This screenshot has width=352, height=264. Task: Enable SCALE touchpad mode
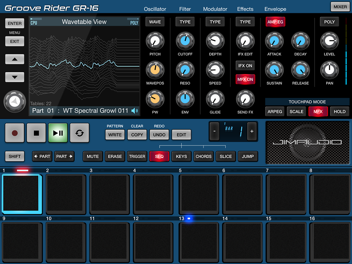[296, 112]
